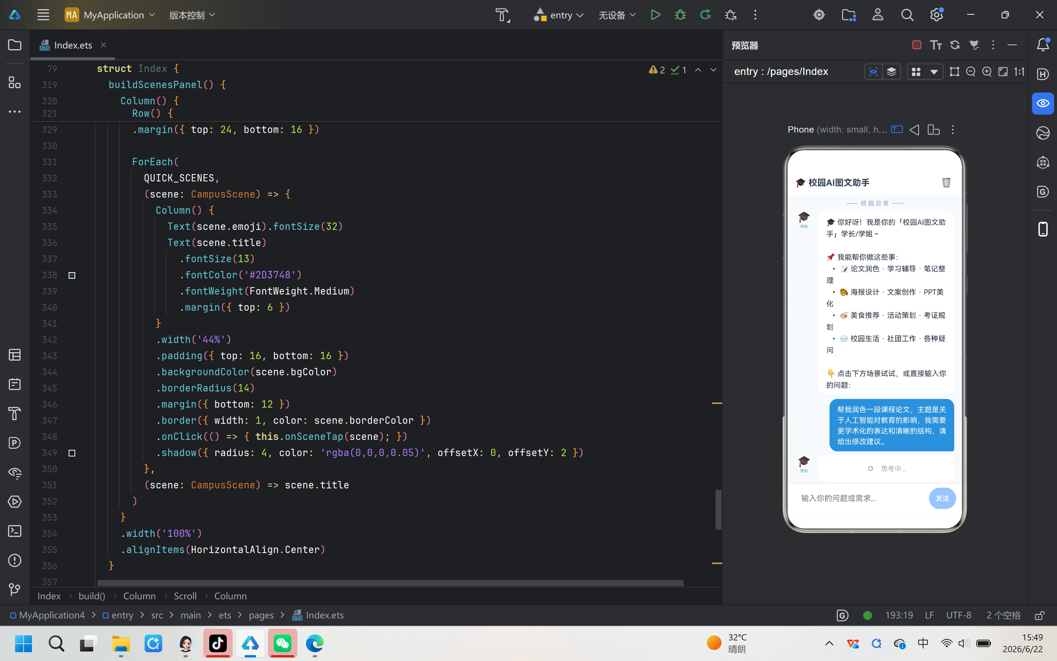Viewport: 1057px width, 661px height.
Task: Open the main hamburger menu
Action: (x=43, y=15)
